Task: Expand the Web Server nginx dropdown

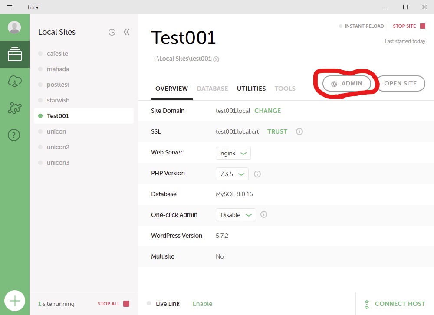Action: click(233, 153)
